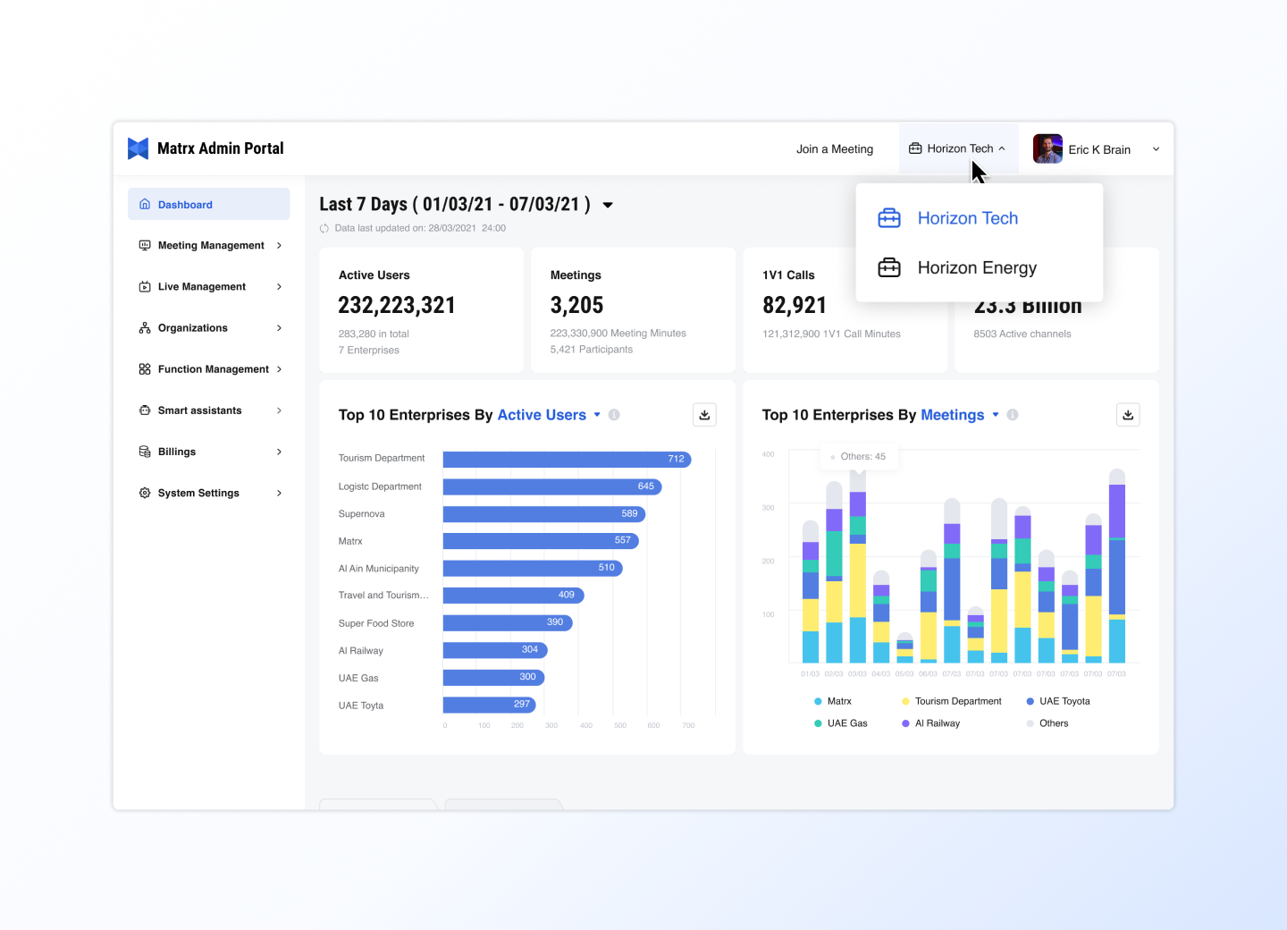
Task: Click info icon beside Active Users title
Action: tap(614, 415)
